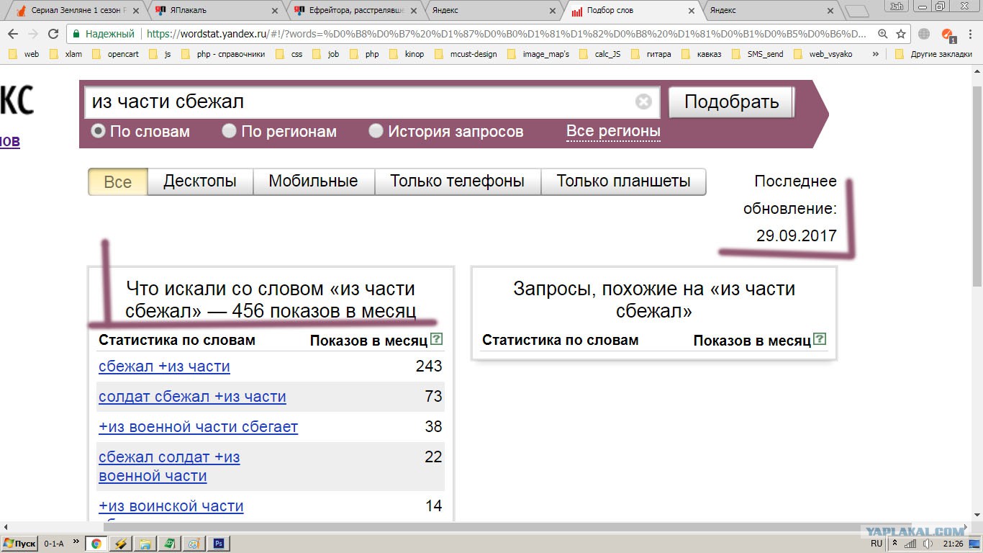Open the file explorer taskbar icon

coord(145,544)
